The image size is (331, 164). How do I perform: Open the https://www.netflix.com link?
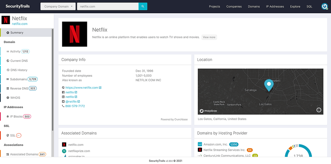coord(82,87)
